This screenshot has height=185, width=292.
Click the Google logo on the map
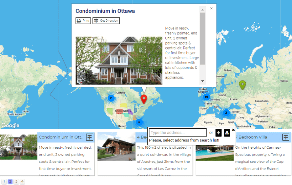(10, 125)
